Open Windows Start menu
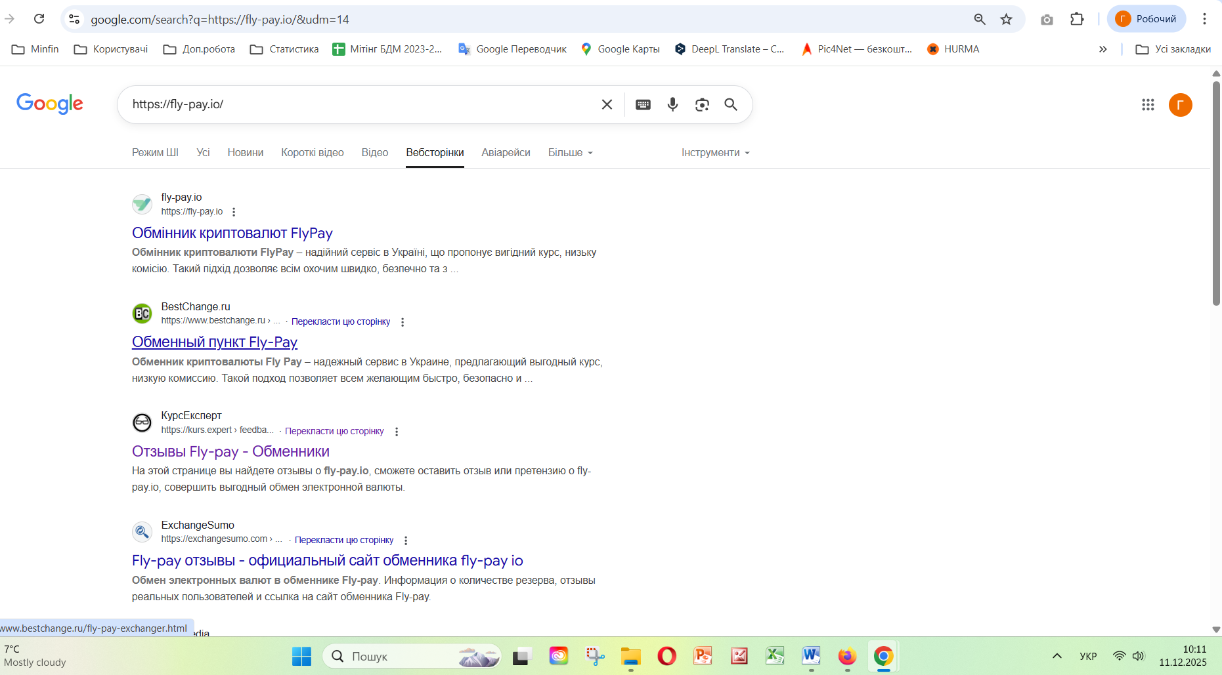Viewport: 1222px width, 675px height. [301, 656]
